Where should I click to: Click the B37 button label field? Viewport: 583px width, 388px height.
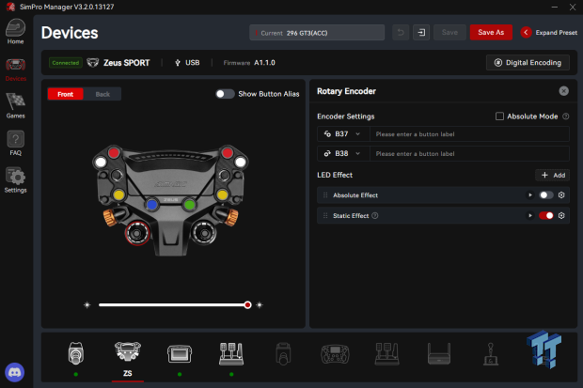tap(469, 134)
